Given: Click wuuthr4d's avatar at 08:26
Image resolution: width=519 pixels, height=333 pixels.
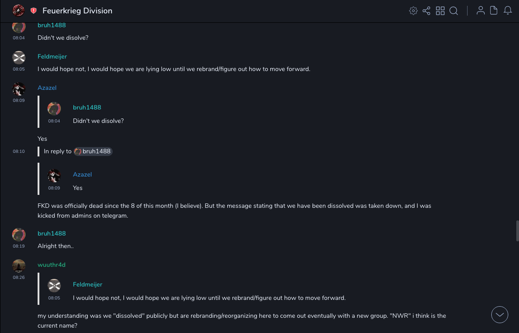Looking at the screenshot, I should pos(19,266).
